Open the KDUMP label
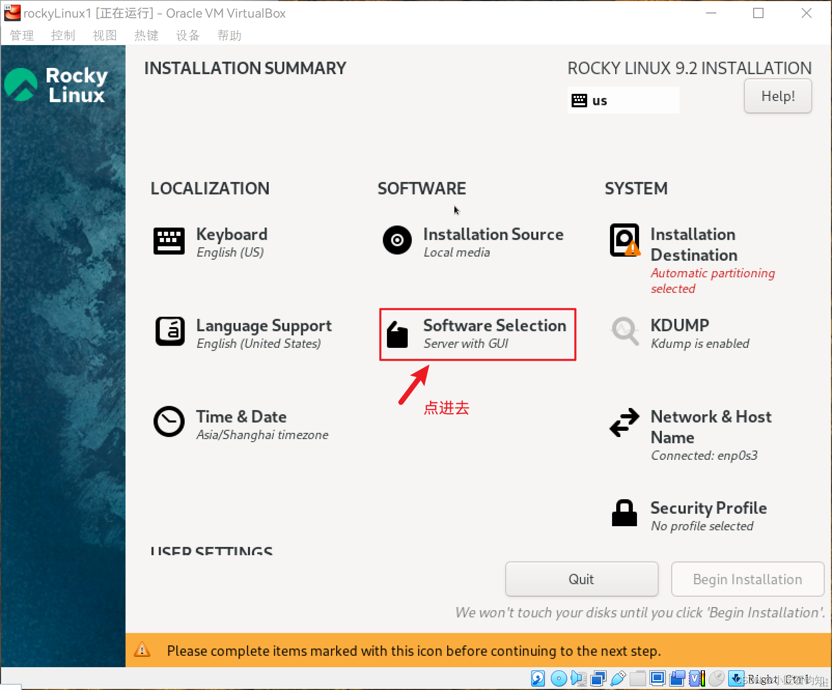This screenshot has height=690, width=832. [x=680, y=326]
